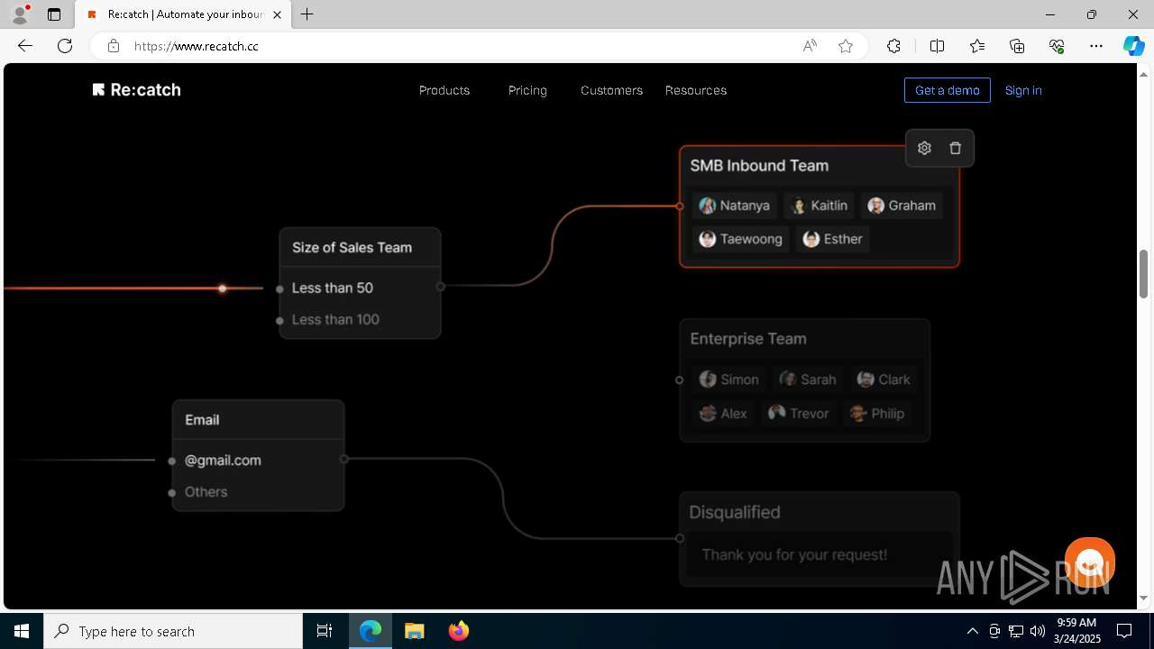Open volume control in tray

tap(1037, 631)
